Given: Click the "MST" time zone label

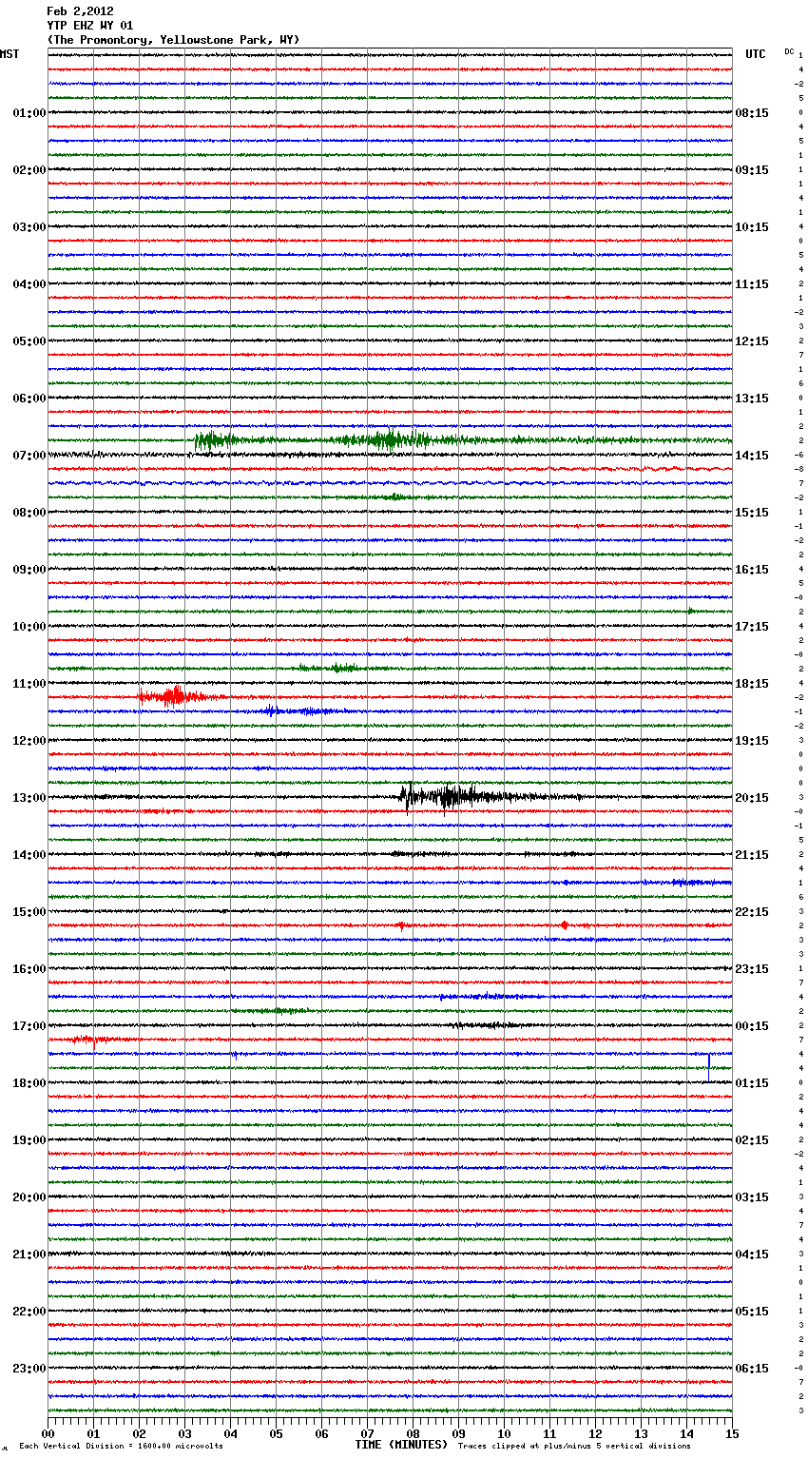Looking at the screenshot, I should point(10,54).
